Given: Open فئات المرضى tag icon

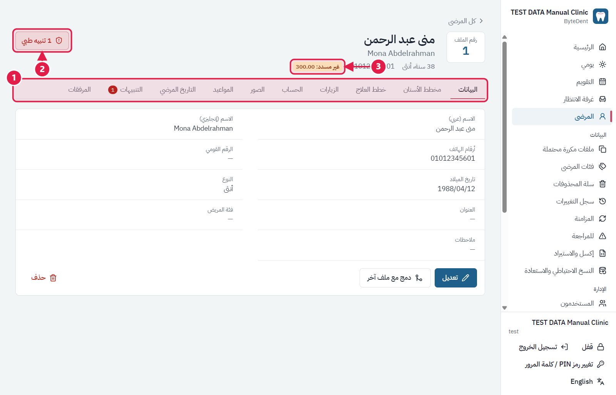Looking at the screenshot, I should [603, 166].
